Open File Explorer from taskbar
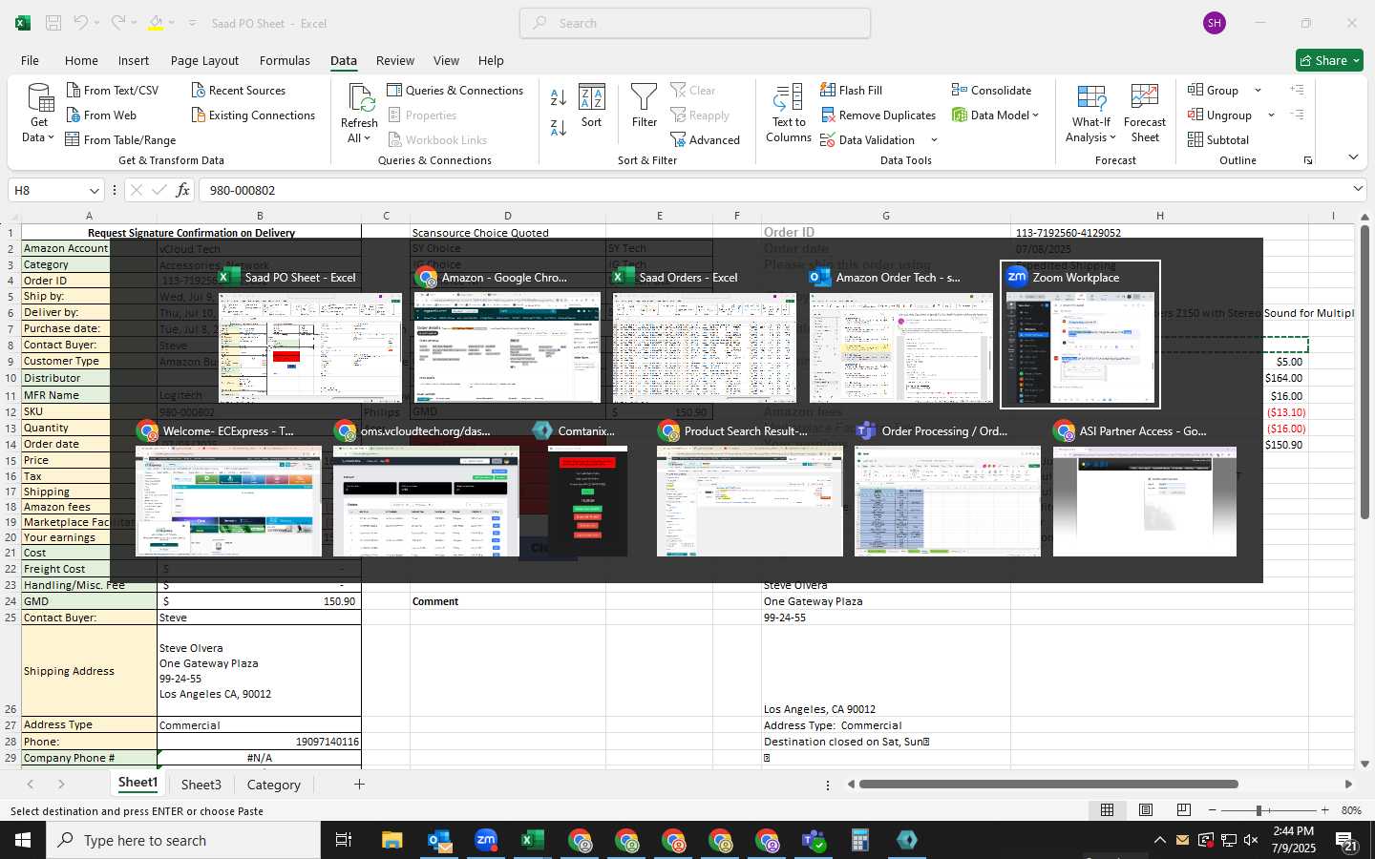 click(392, 840)
